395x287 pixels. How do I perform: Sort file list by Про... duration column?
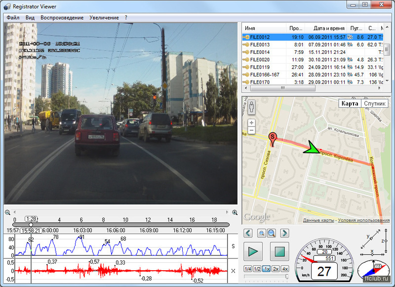(296, 28)
